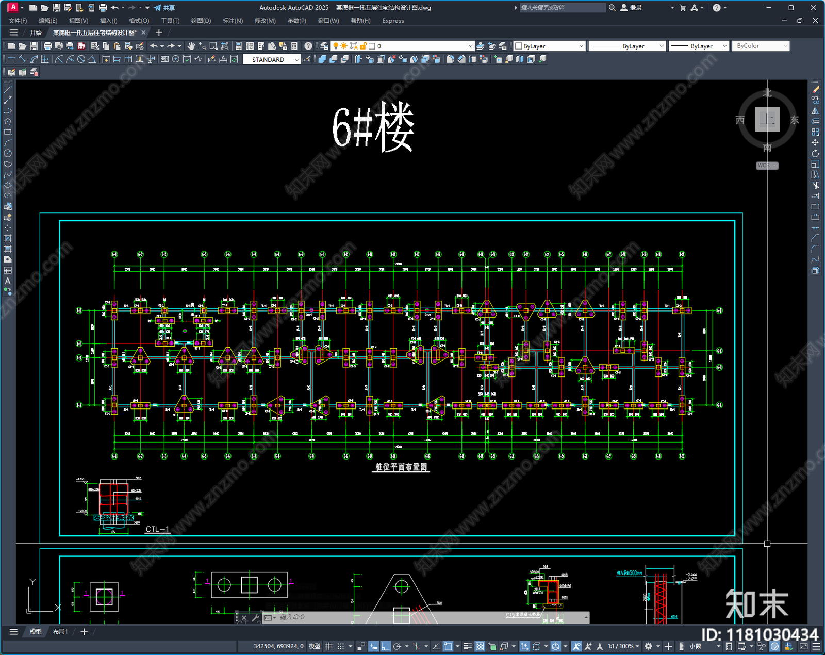Toggle object snap in status bar
Screen dimensions: 825x655
(x=448, y=646)
